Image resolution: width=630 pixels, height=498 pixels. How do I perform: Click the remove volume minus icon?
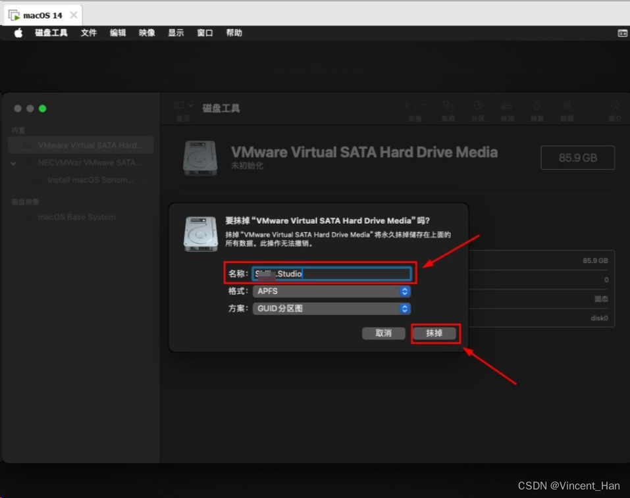tap(422, 105)
